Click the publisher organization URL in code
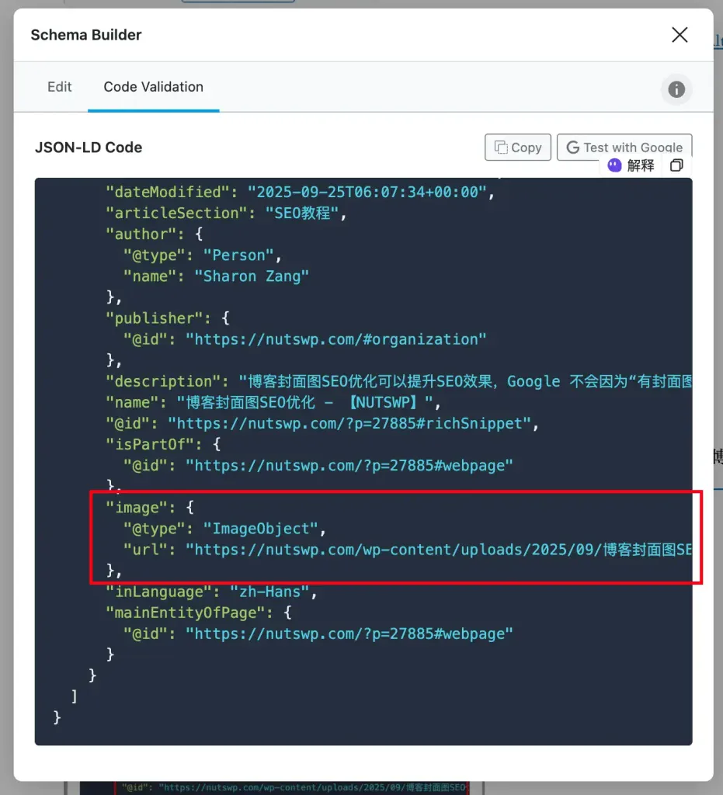The width and height of the screenshot is (723, 795). [340, 339]
